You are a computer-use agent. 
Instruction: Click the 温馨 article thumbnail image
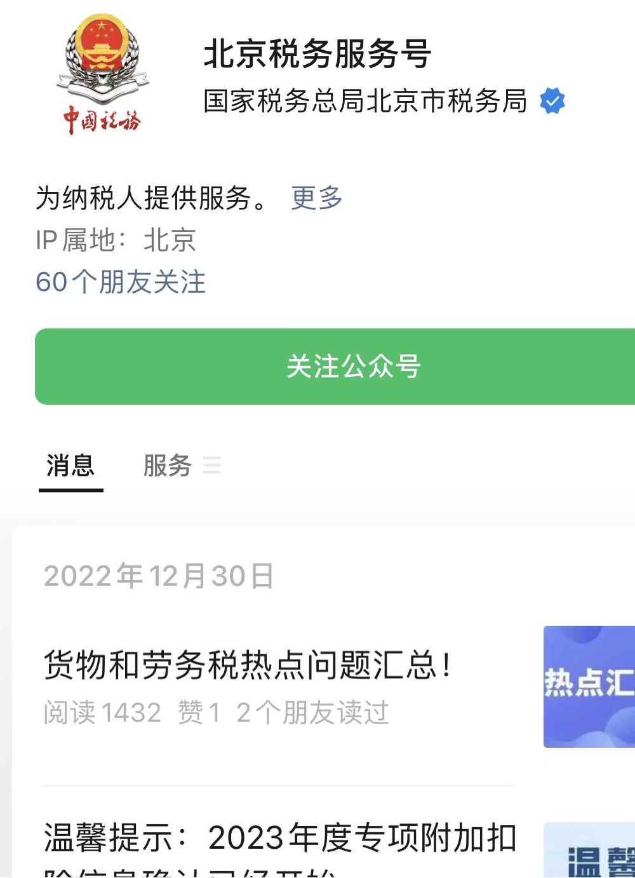(589, 850)
